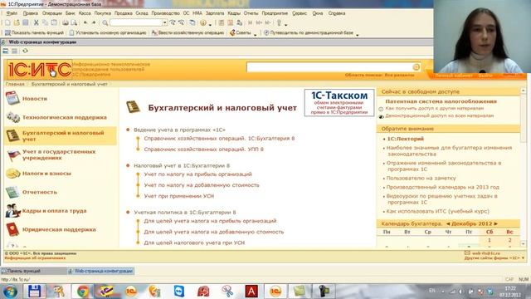Click the mail icon next to web-its@1c.ru

(x=467, y=252)
